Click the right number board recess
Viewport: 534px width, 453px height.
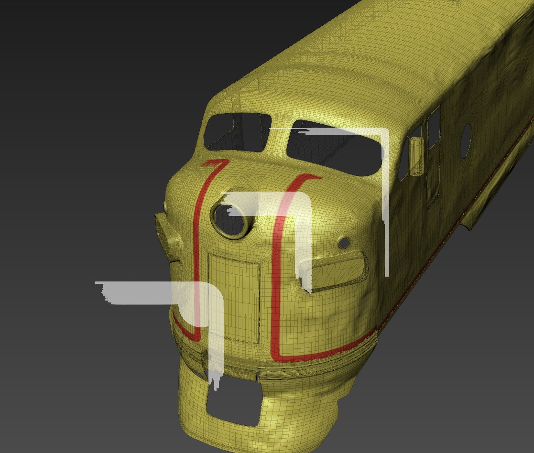337,272
